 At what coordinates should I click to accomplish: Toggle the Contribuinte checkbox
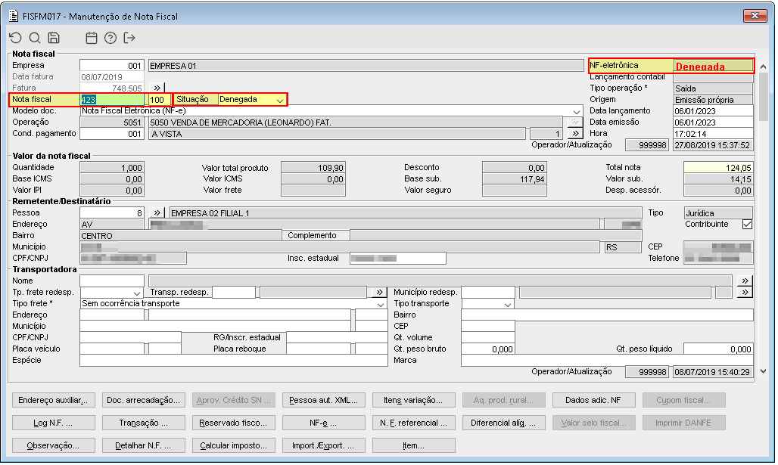click(747, 224)
